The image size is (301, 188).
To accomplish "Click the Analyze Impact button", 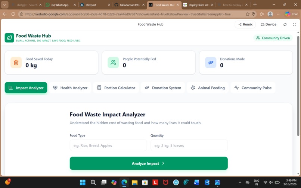I will (149, 163).
